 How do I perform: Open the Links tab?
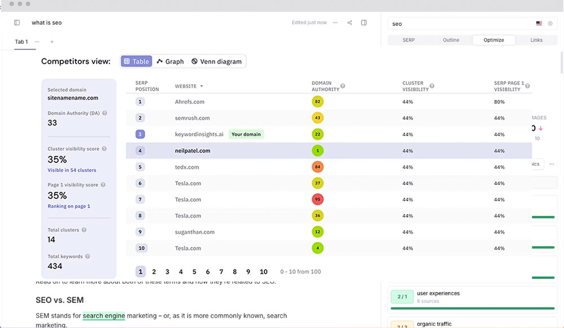(536, 40)
